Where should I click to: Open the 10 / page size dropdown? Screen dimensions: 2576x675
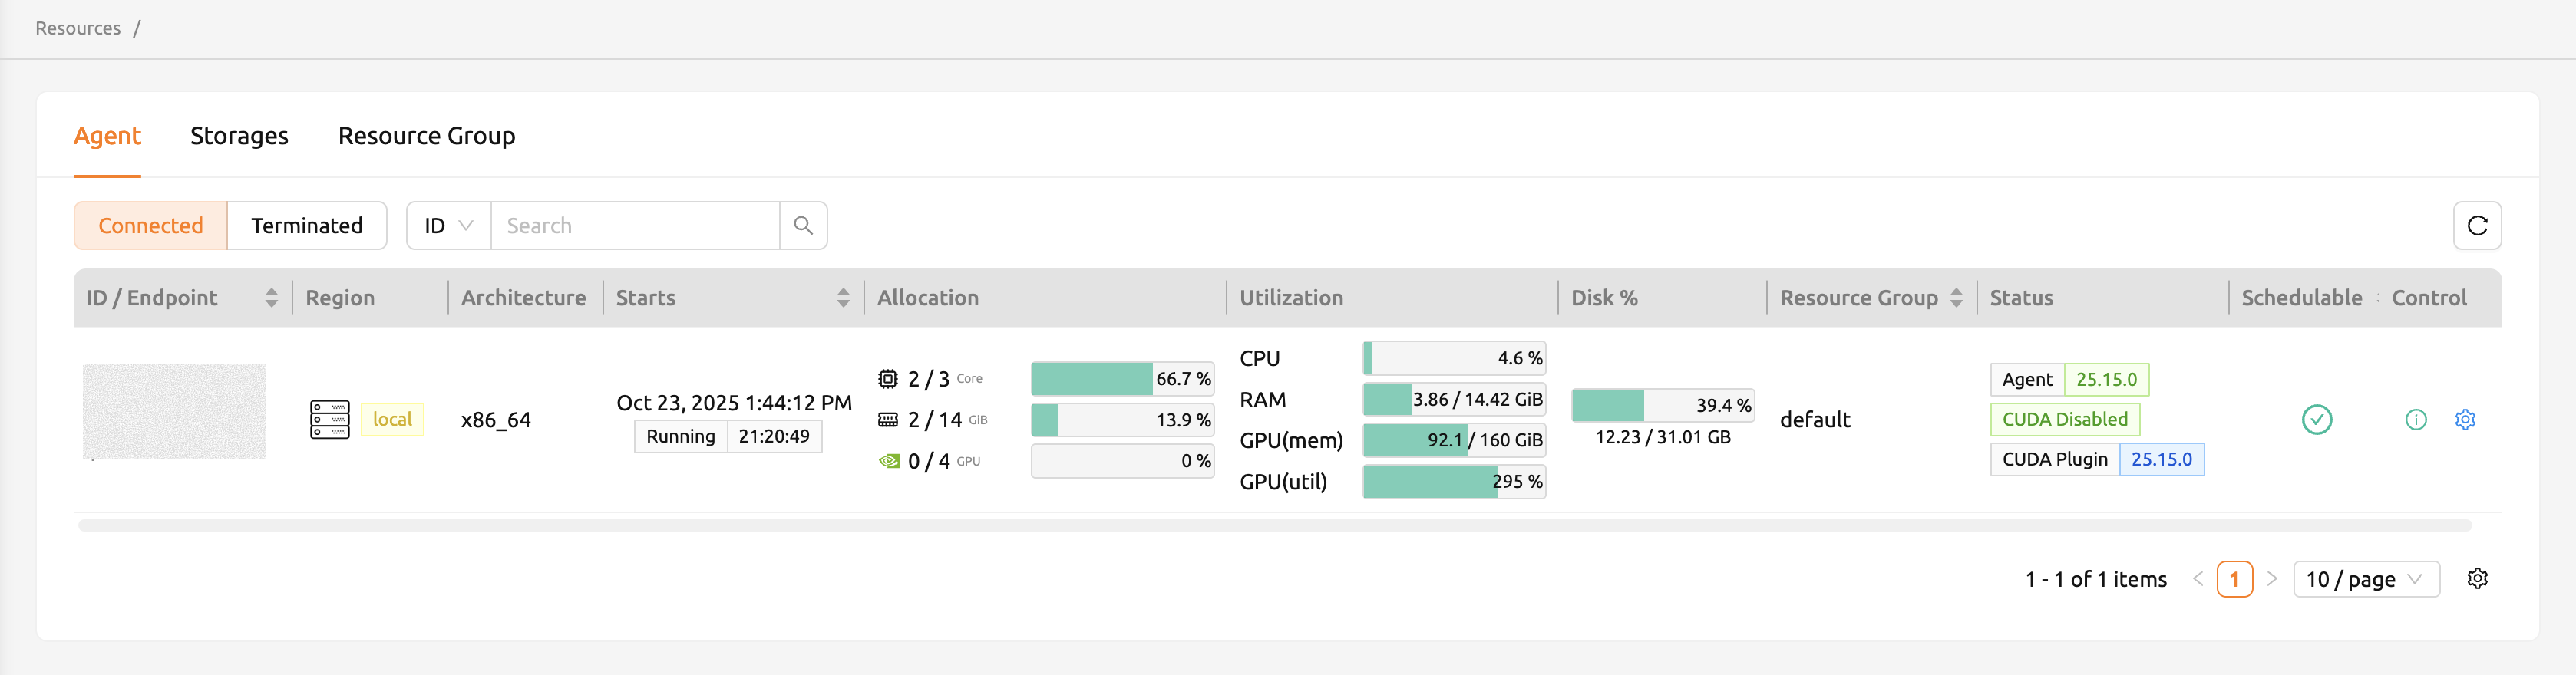click(2365, 579)
